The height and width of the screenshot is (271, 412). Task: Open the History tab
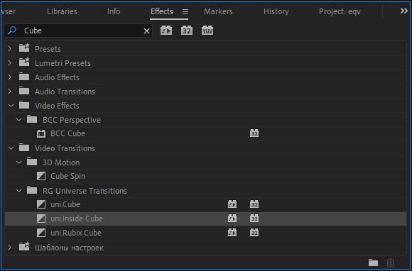pos(276,11)
